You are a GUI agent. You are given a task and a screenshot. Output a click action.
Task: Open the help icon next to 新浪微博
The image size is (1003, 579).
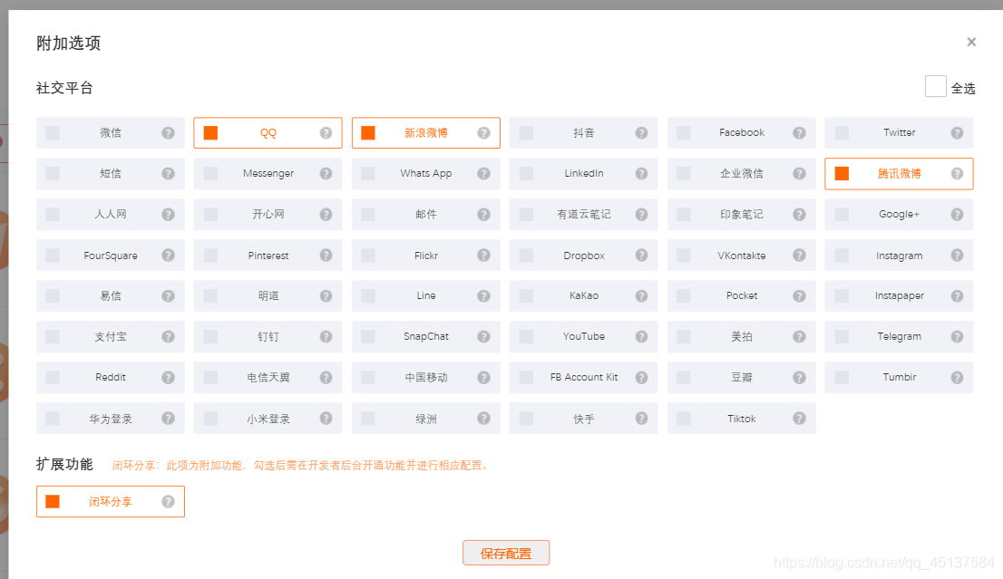(x=483, y=133)
